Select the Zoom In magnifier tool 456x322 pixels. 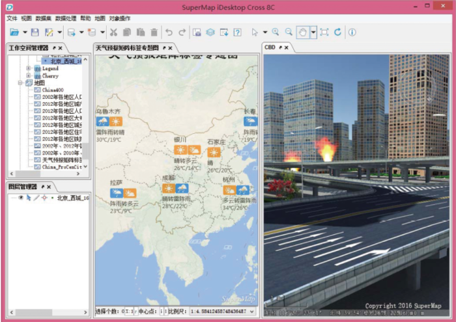click(x=276, y=33)
